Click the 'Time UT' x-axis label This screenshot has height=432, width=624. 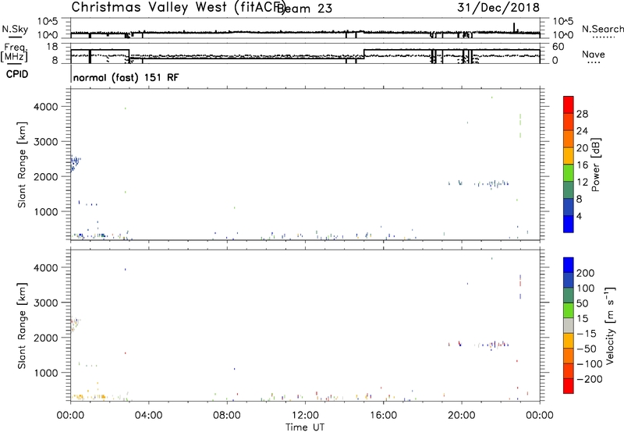click(x=305, y=427)
